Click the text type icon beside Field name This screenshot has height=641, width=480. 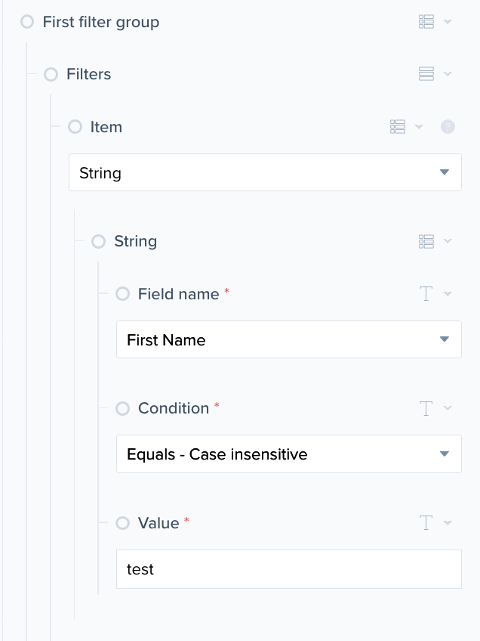click(x=426, y=293)
